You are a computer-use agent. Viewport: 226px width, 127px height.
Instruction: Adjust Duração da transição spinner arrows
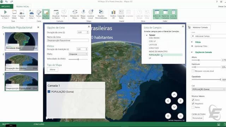tap(87, 49)
